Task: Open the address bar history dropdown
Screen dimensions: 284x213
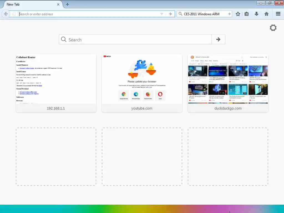Action: 162,14
